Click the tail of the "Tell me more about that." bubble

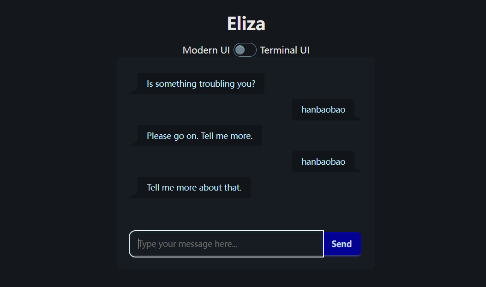[x=134, y=196]
